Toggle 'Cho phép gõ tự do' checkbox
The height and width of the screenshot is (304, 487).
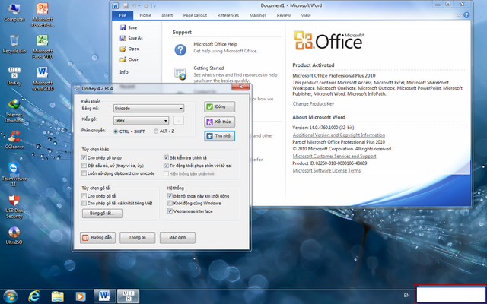(x=84, y=157)
